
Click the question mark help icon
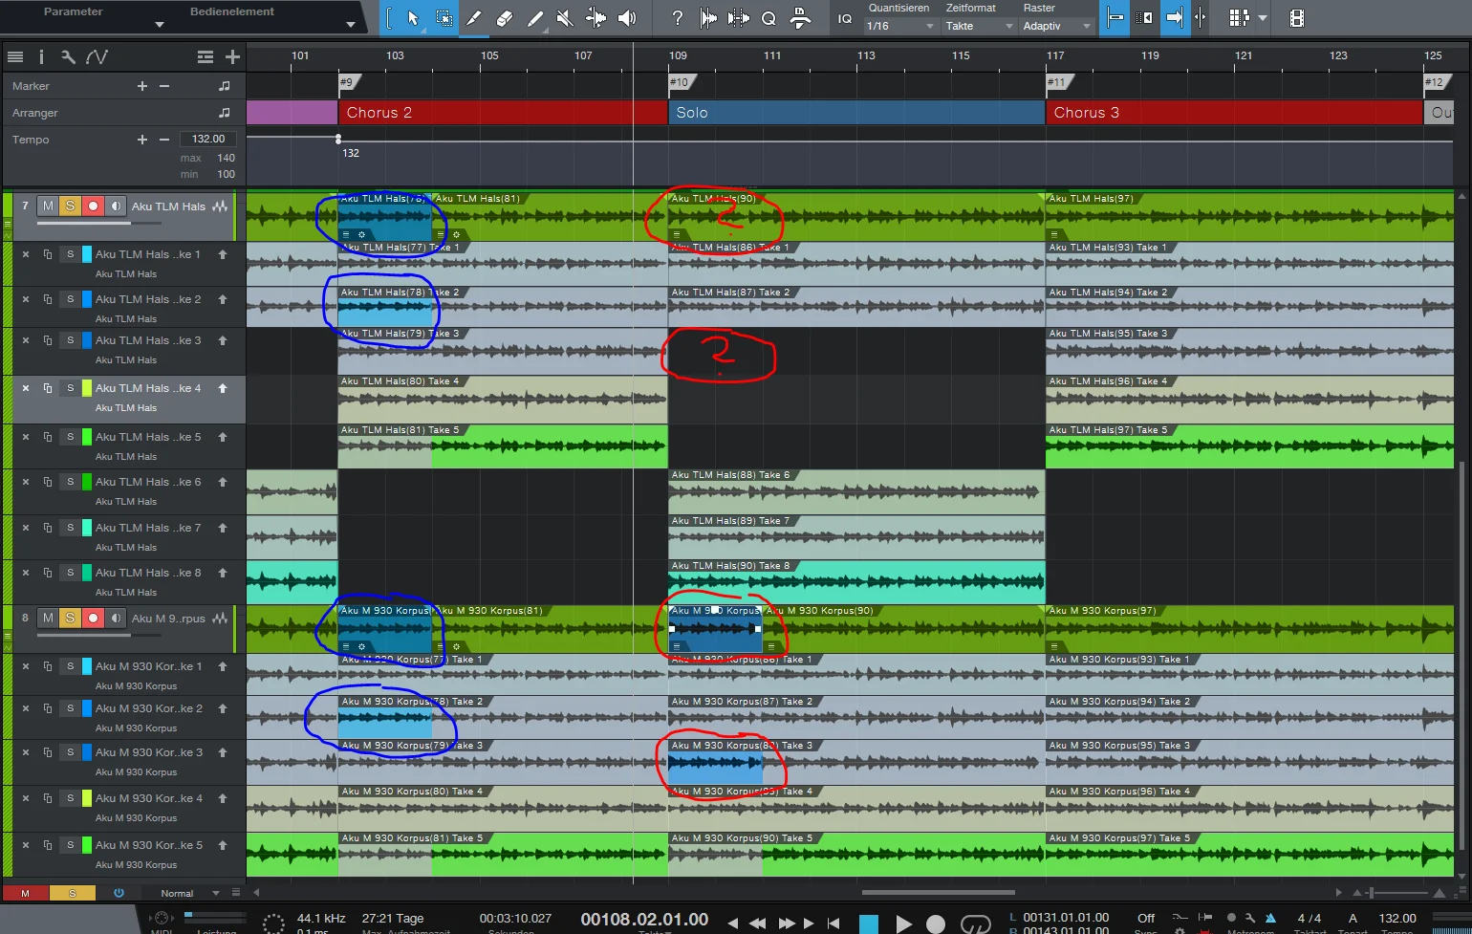(678, 17)
